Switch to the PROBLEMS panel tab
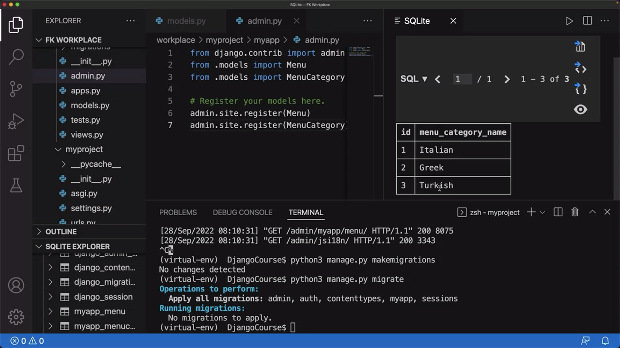620x348 pixels. 178,213
